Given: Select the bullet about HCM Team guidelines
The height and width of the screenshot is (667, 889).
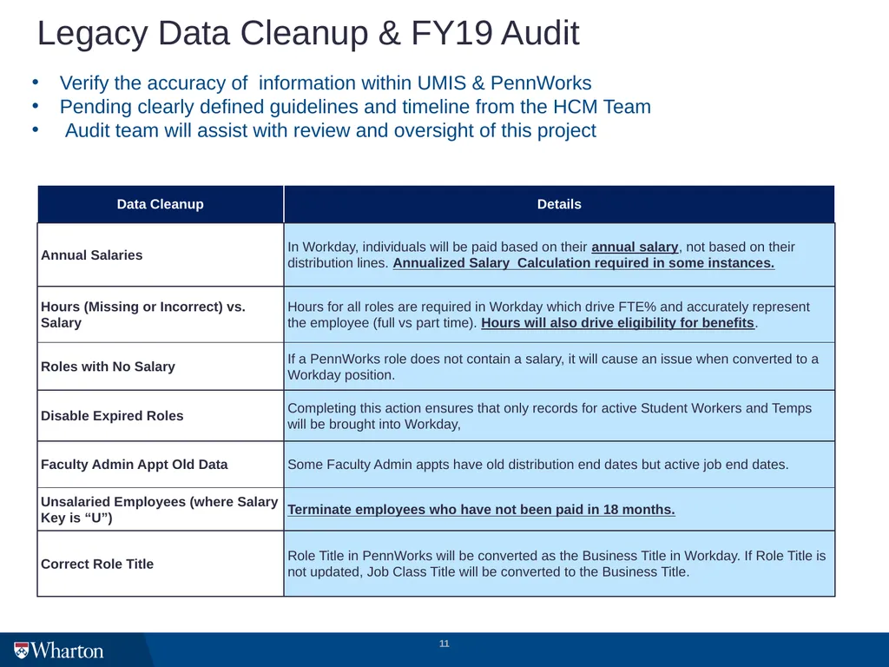Looking at the screenshot, I should tap(355, 107).
